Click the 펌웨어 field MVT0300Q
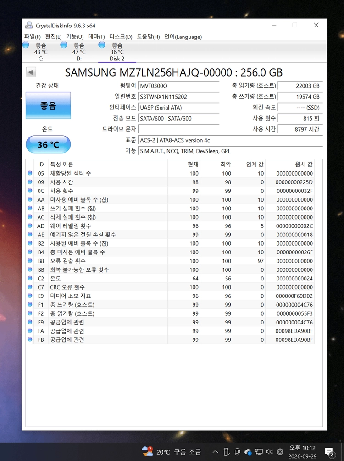344x461 pixels. [178, 86]
